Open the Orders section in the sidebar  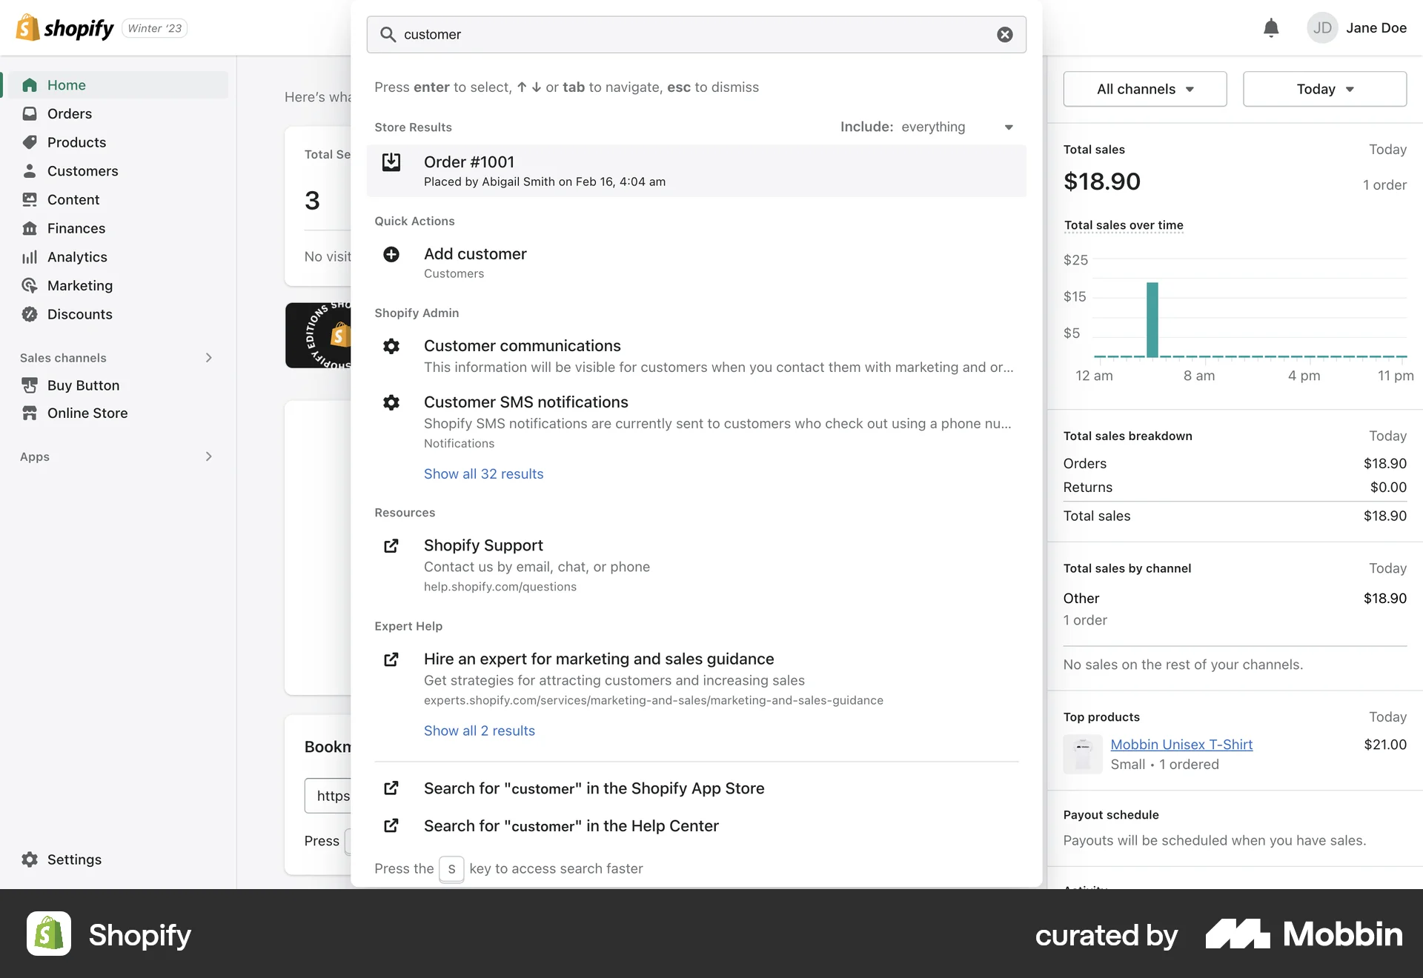click(70, 113)
